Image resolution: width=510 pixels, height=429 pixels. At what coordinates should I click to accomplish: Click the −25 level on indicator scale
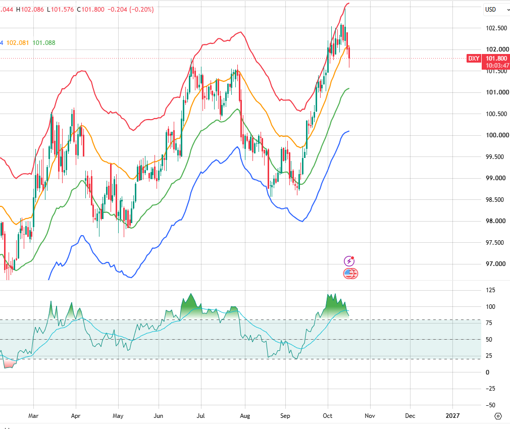click(489, 389)
